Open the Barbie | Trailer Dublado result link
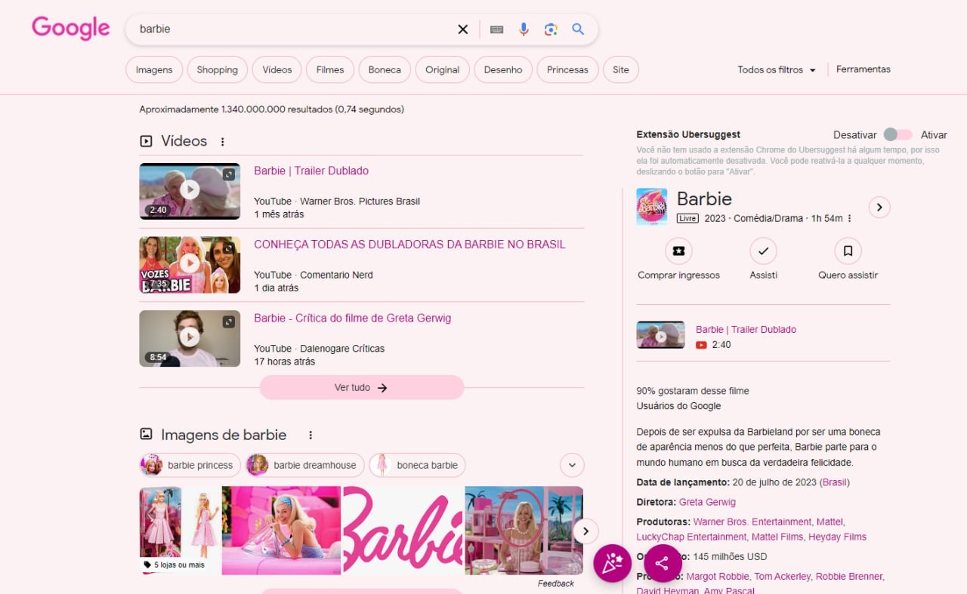The width and height of the screenshot is (967, 594). [311, 171]
